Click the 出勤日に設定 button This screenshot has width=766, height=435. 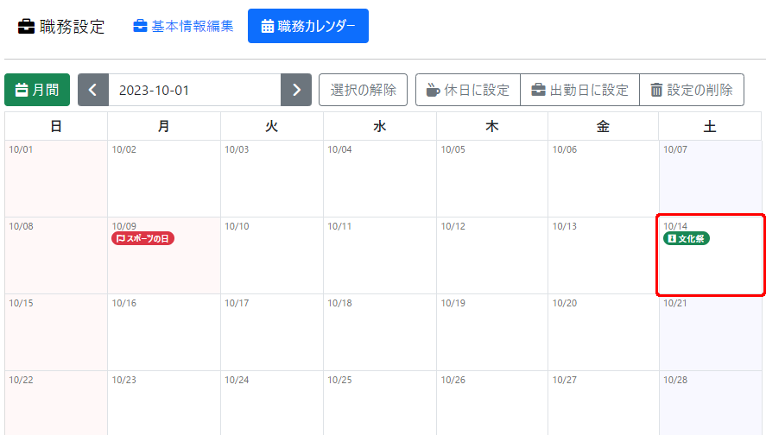pos(579,90)
